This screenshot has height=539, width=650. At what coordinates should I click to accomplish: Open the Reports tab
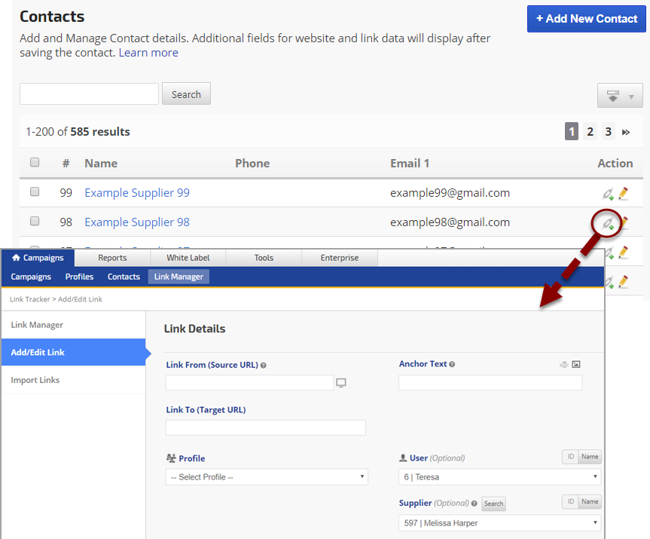point(112,258)
